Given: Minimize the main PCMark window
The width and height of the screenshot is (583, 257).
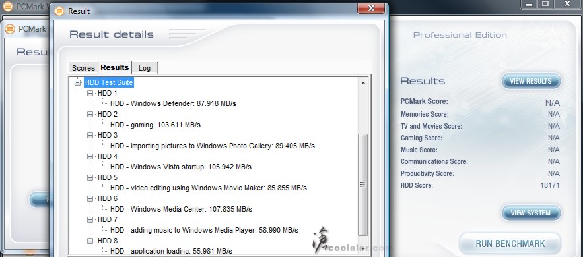Looking at the screenshot, I should click(x=529, y=4).
